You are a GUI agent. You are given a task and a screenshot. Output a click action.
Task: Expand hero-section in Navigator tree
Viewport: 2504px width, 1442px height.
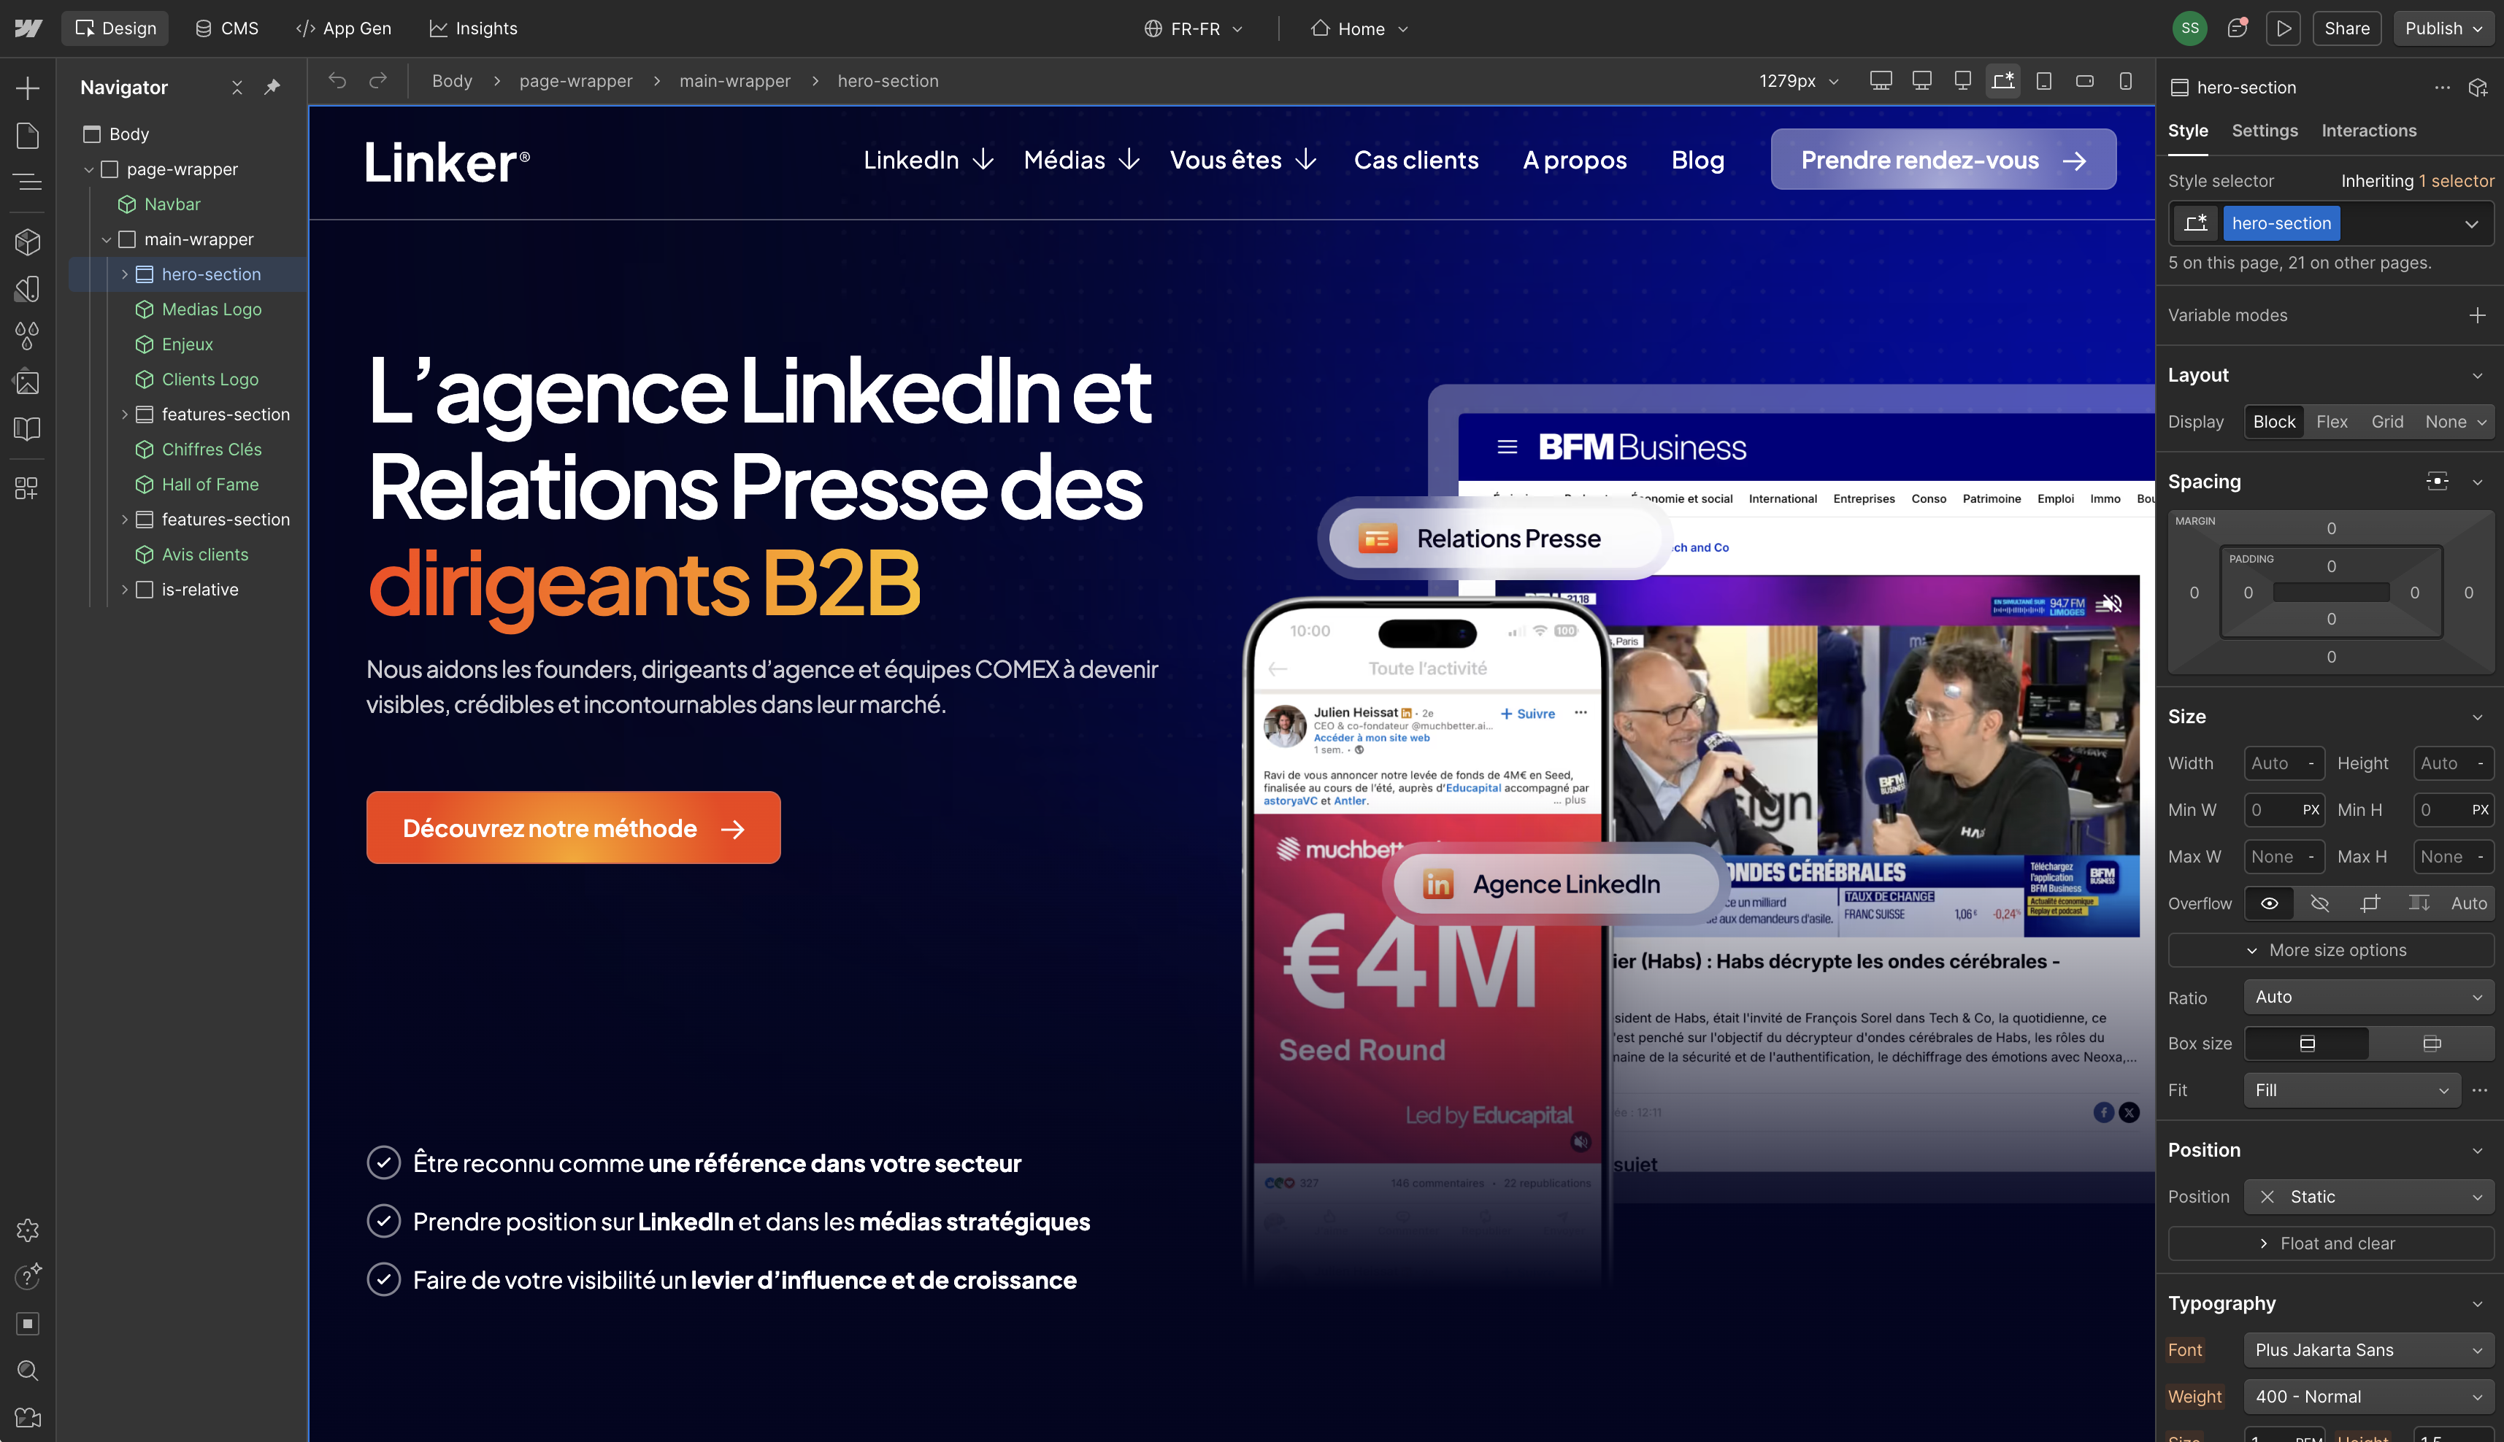[125, 274]
